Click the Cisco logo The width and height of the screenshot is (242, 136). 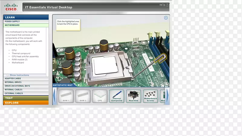click(11, 7)
